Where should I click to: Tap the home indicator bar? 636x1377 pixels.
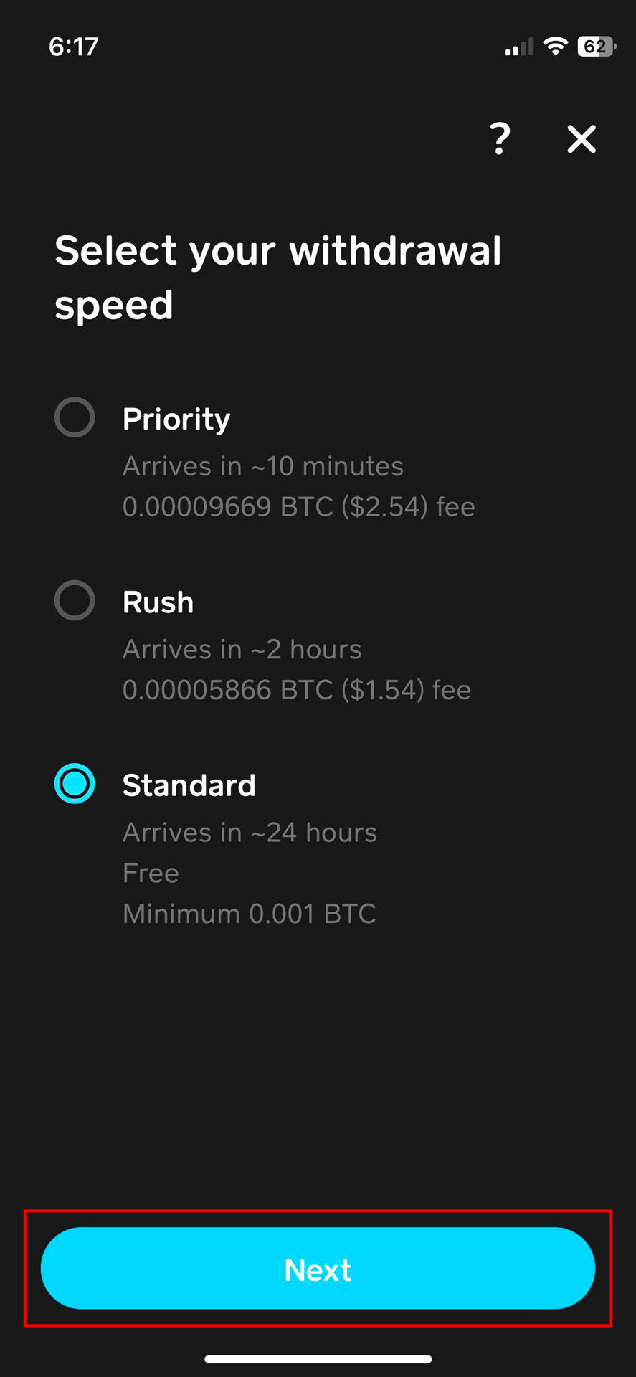[318, 1358]
